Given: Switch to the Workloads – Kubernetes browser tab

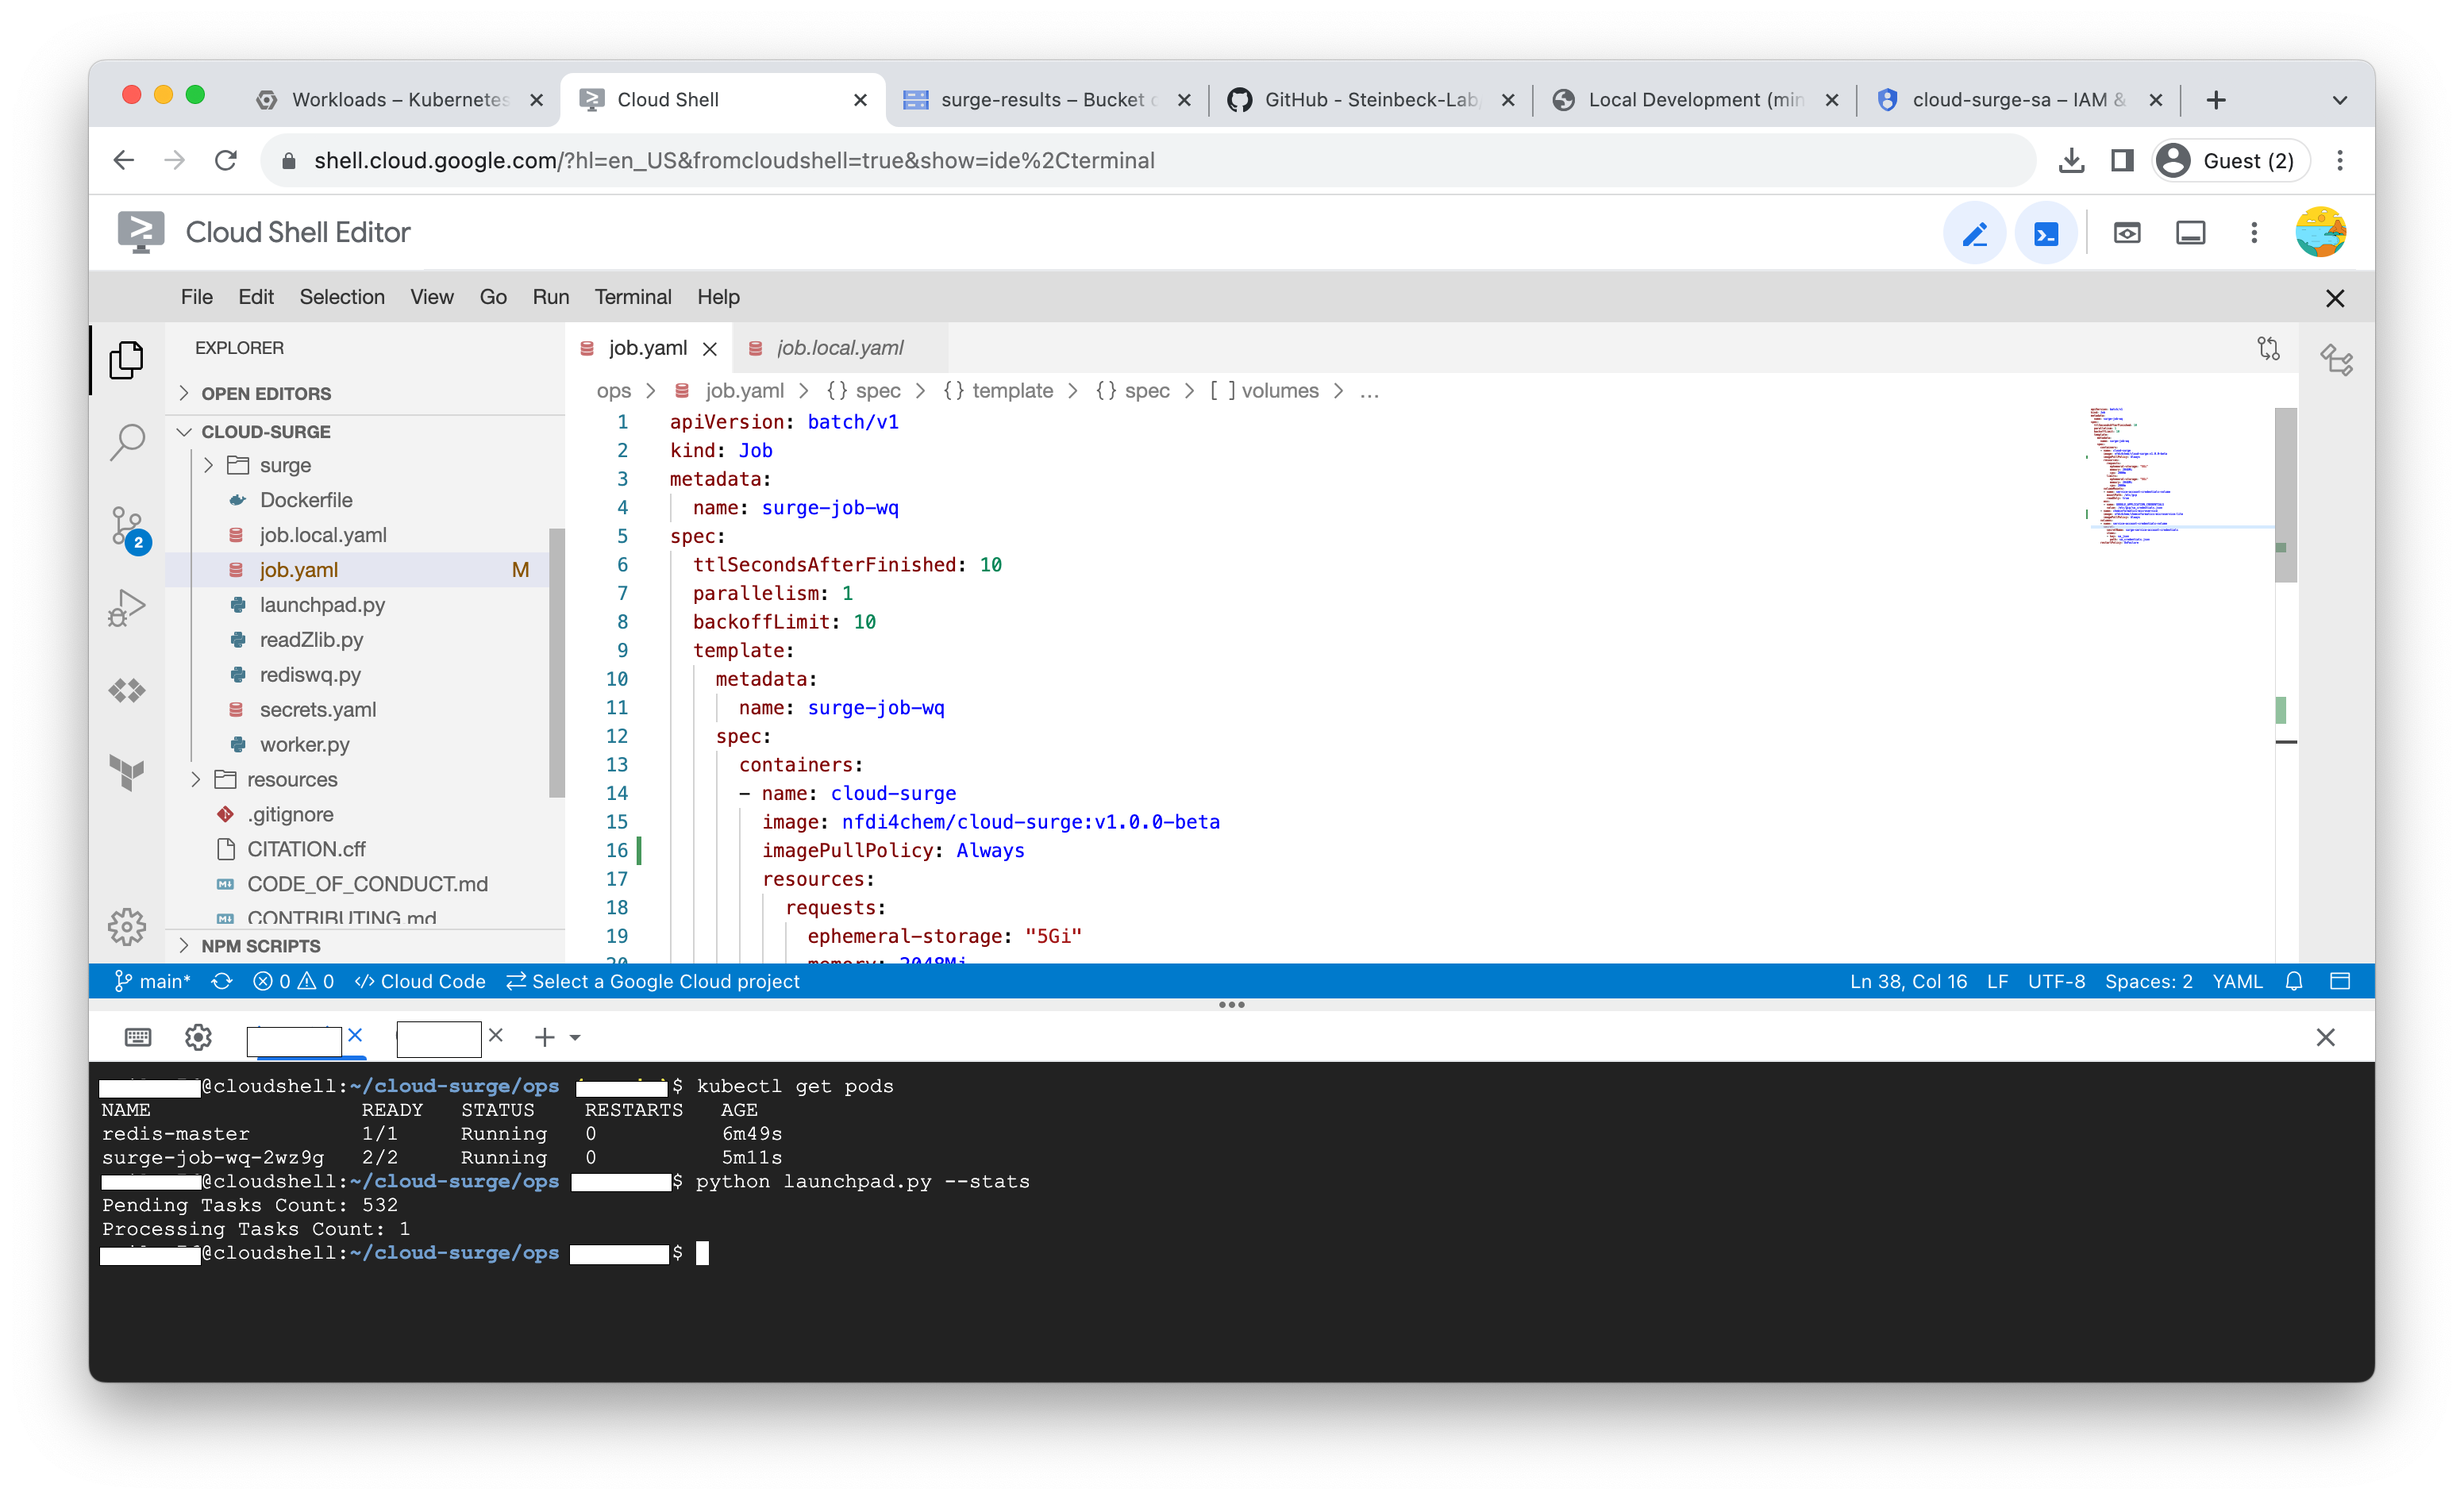Looking at the screenshot, I should (400, 99).
